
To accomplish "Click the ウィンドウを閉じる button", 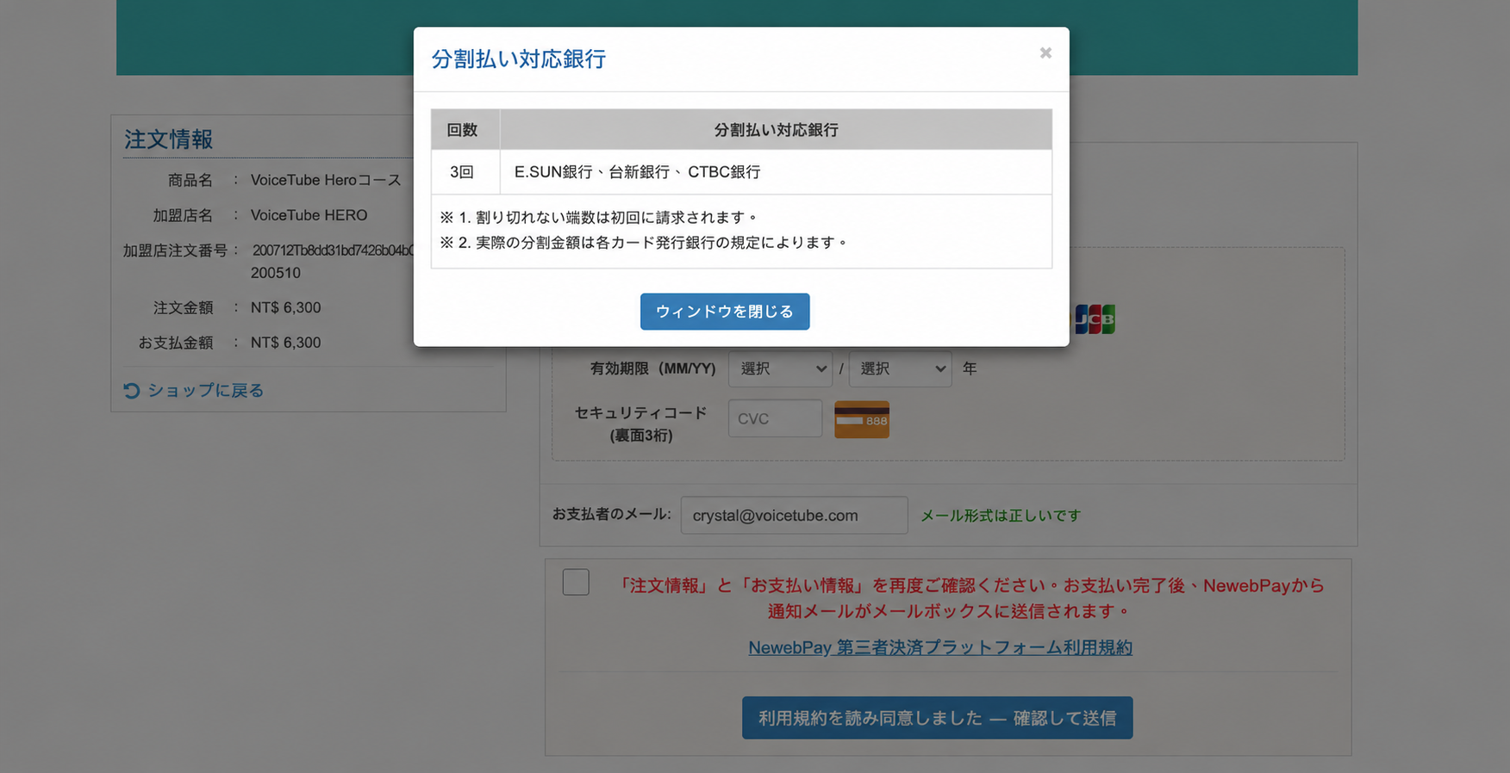I will click(725, 312).
